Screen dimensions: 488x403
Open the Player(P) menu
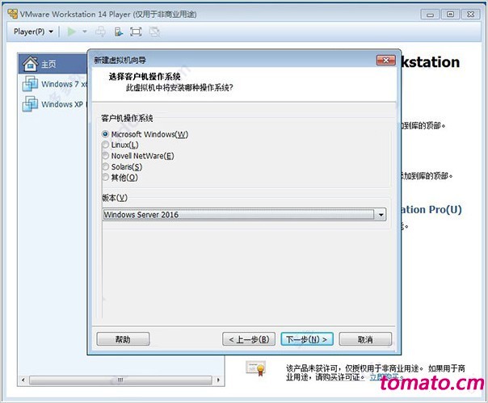coord(33,31)
